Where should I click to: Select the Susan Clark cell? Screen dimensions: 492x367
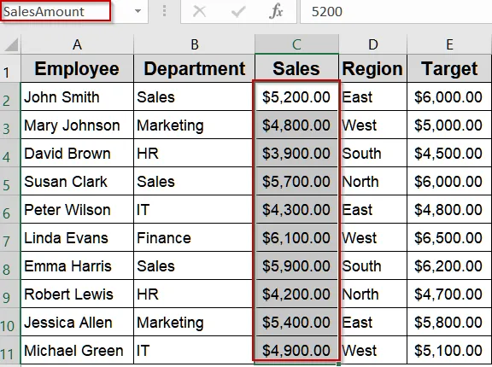77,182
